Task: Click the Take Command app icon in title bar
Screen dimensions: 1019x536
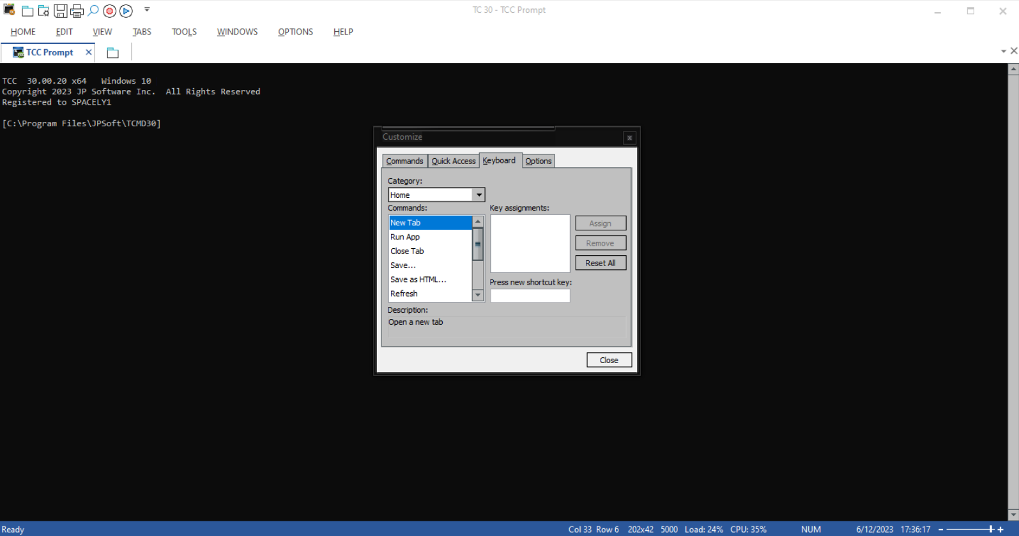Action: click(x=9, y=10)
